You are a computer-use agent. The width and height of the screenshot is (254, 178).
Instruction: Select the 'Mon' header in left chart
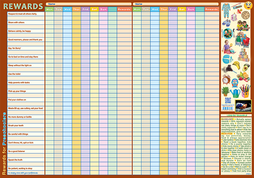(50, 9)
